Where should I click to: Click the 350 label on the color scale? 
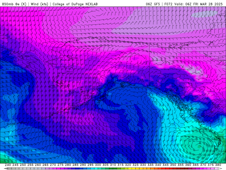tap(173, 165)
